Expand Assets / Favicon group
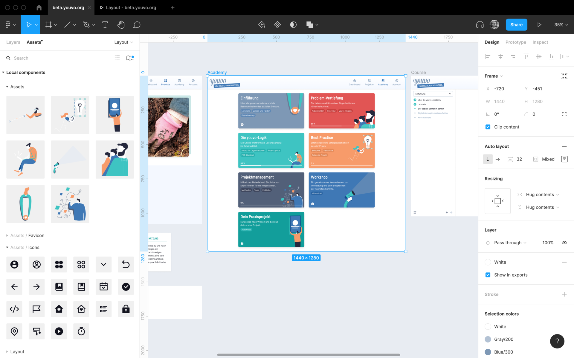The height and width of the screenshot is (358, 574). (x=7, y=235)
